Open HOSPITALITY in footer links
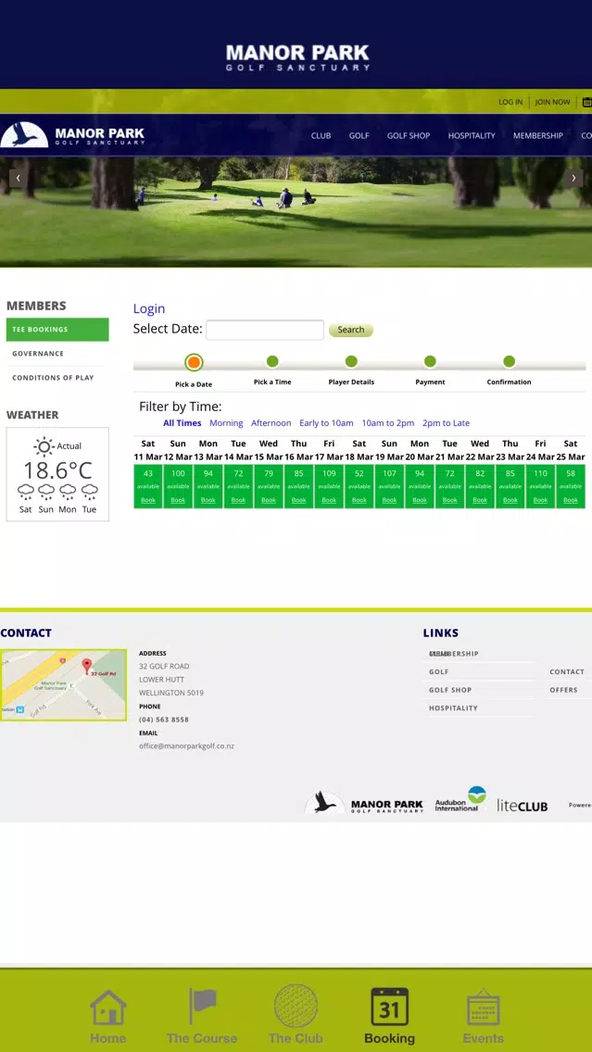This screenshot has height=1052, width=592. pyautogui.click(x=454, y=708)
